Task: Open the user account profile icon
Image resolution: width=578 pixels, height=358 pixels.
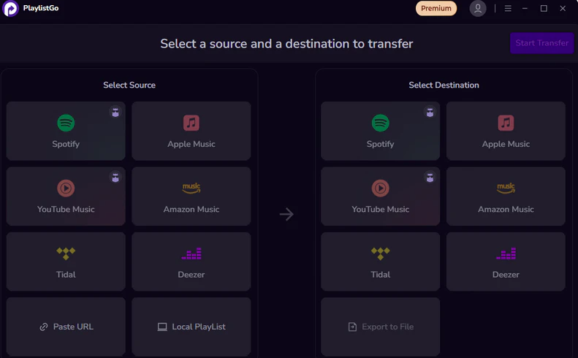Action: tap(478, 8)
